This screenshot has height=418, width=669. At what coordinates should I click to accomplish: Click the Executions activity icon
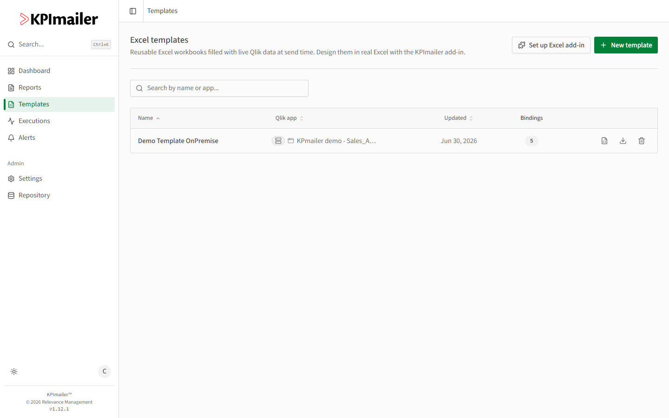pyautogui.click(x=11, y=121)
